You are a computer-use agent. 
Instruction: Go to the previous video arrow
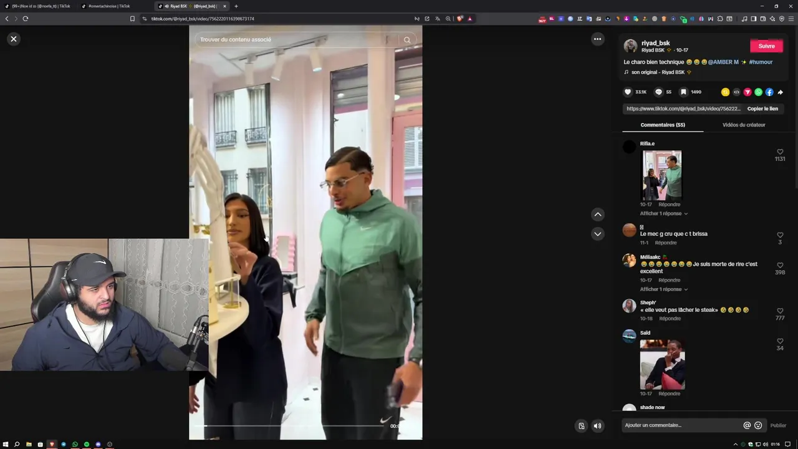pyautogui.click(x=597, y=215)
